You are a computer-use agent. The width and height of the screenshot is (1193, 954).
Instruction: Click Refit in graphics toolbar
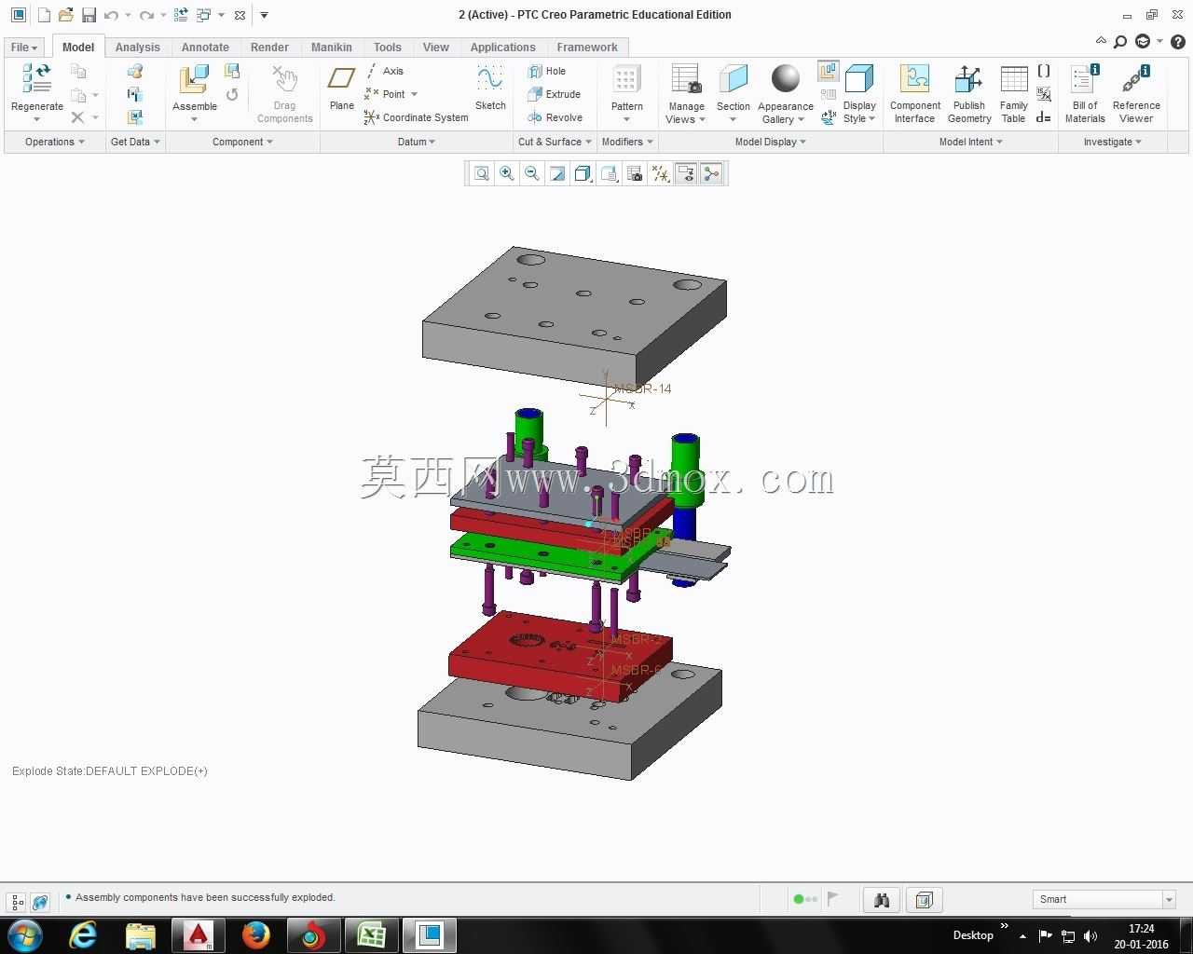(x=482, y=173)
